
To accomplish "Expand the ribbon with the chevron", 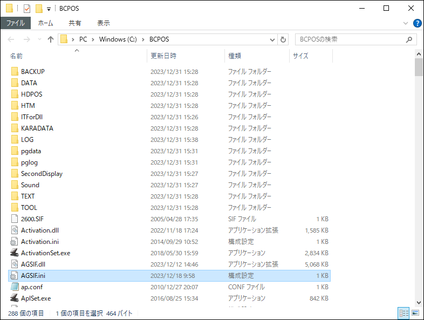I will 406,23.
